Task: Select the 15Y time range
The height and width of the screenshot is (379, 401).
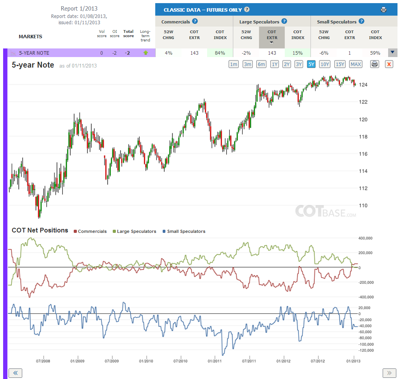Action: point(340,64)
